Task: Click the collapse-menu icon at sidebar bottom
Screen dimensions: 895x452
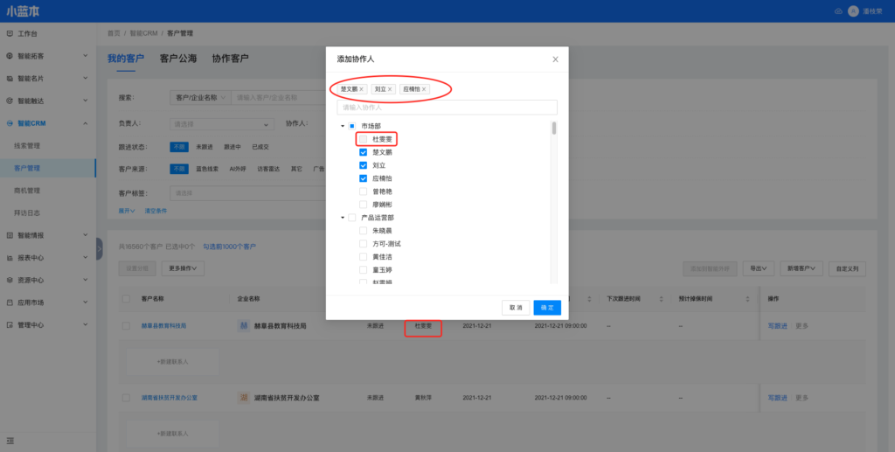Action: [x=10, y=440]
